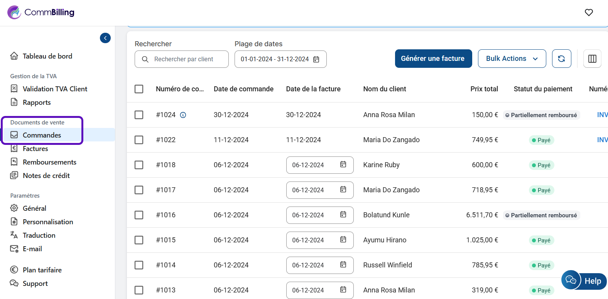Open the INV link for order #1024
This screenshot has width=608, height=299.
602,115
